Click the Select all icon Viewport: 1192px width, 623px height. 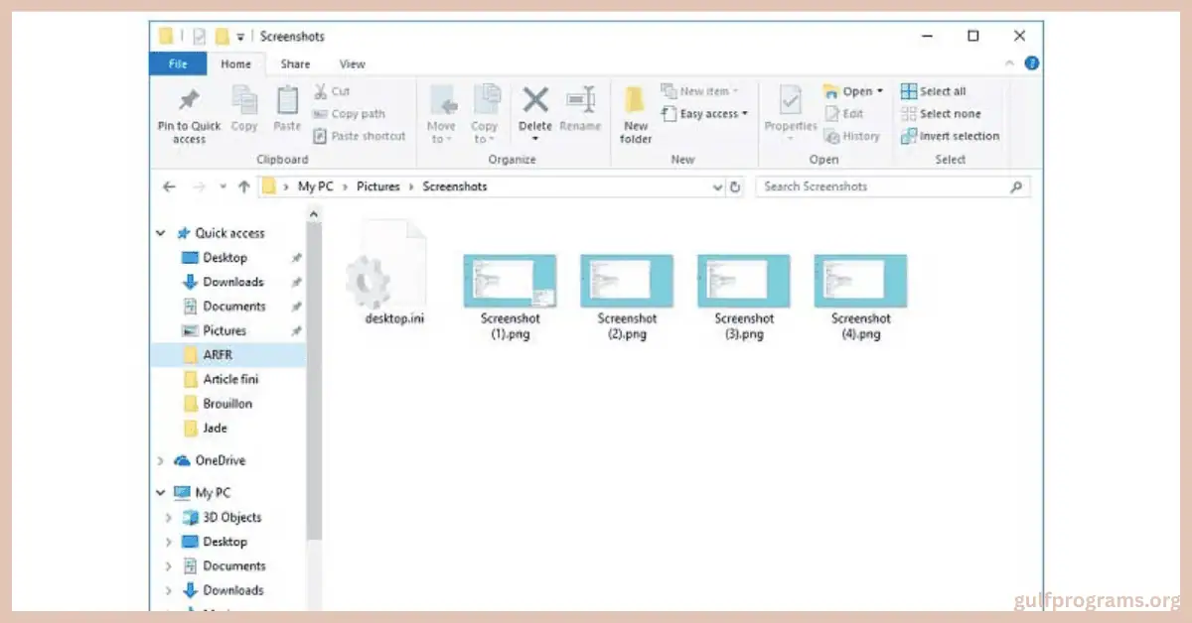(909, 91)
